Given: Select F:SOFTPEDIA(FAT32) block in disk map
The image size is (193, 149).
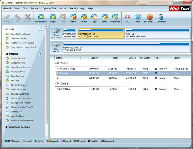Looking at the screenshot, I should [126, 47].
